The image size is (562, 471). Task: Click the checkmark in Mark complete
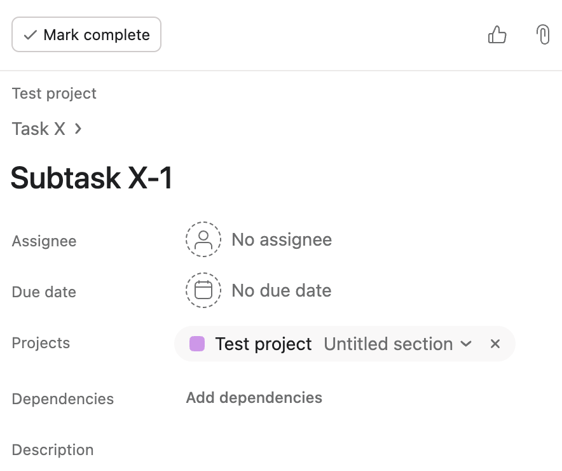(x=30, y=35)
